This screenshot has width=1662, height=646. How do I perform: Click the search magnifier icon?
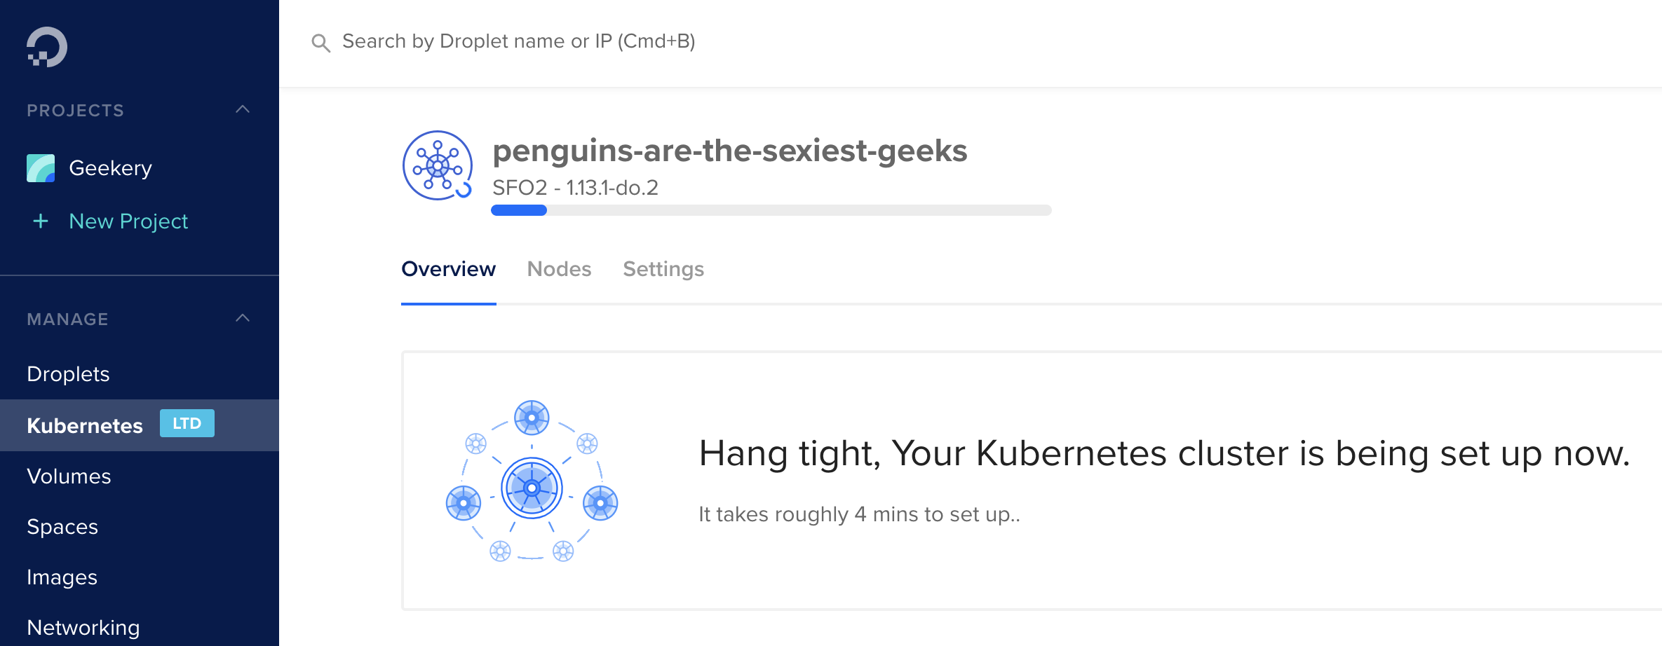pyautogui.click(x=320, y=43)
